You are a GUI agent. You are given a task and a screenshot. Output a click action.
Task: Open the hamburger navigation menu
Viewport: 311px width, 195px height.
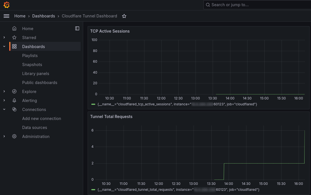[6, 16]
